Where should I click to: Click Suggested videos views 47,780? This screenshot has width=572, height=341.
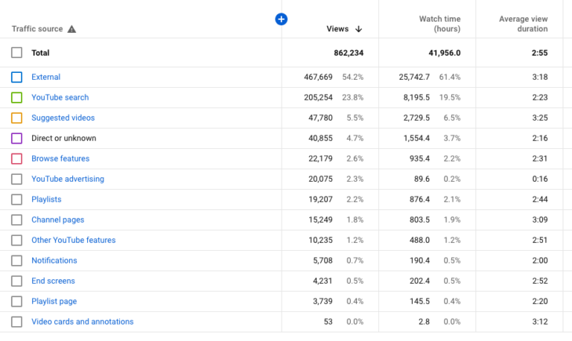[320, 118]
